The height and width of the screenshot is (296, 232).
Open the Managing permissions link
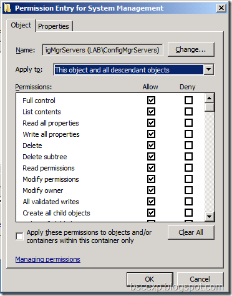(48, 259)
